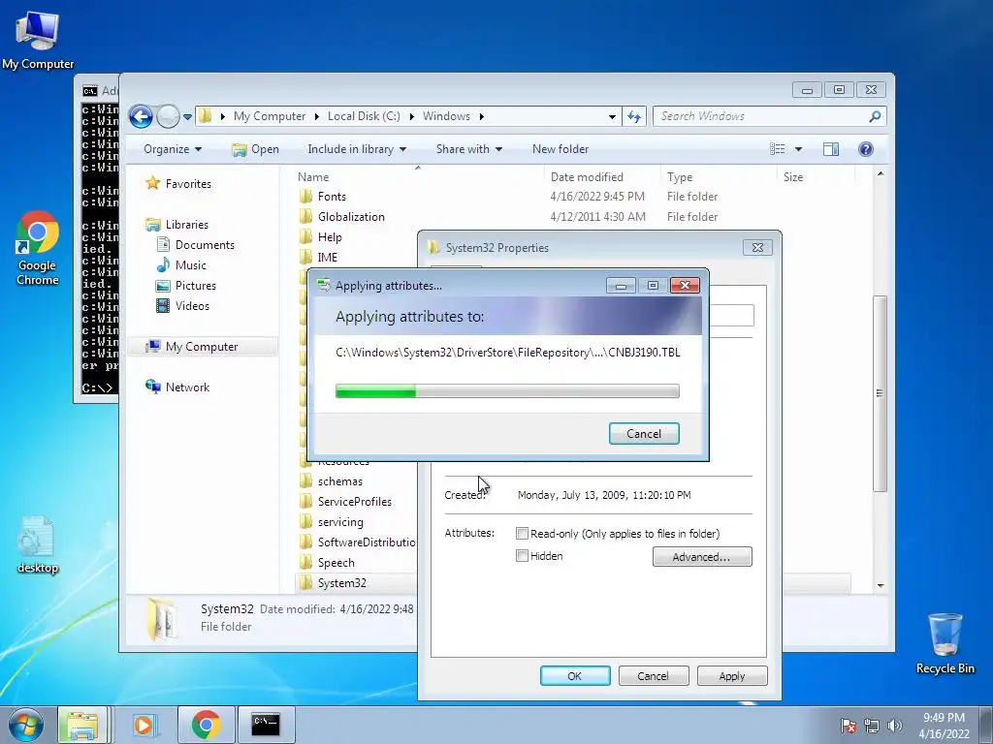Click in the Search Windows field
The image size is (993, 744).
point(760,116)
